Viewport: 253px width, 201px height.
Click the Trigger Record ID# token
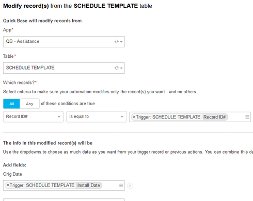coord(180,117)
